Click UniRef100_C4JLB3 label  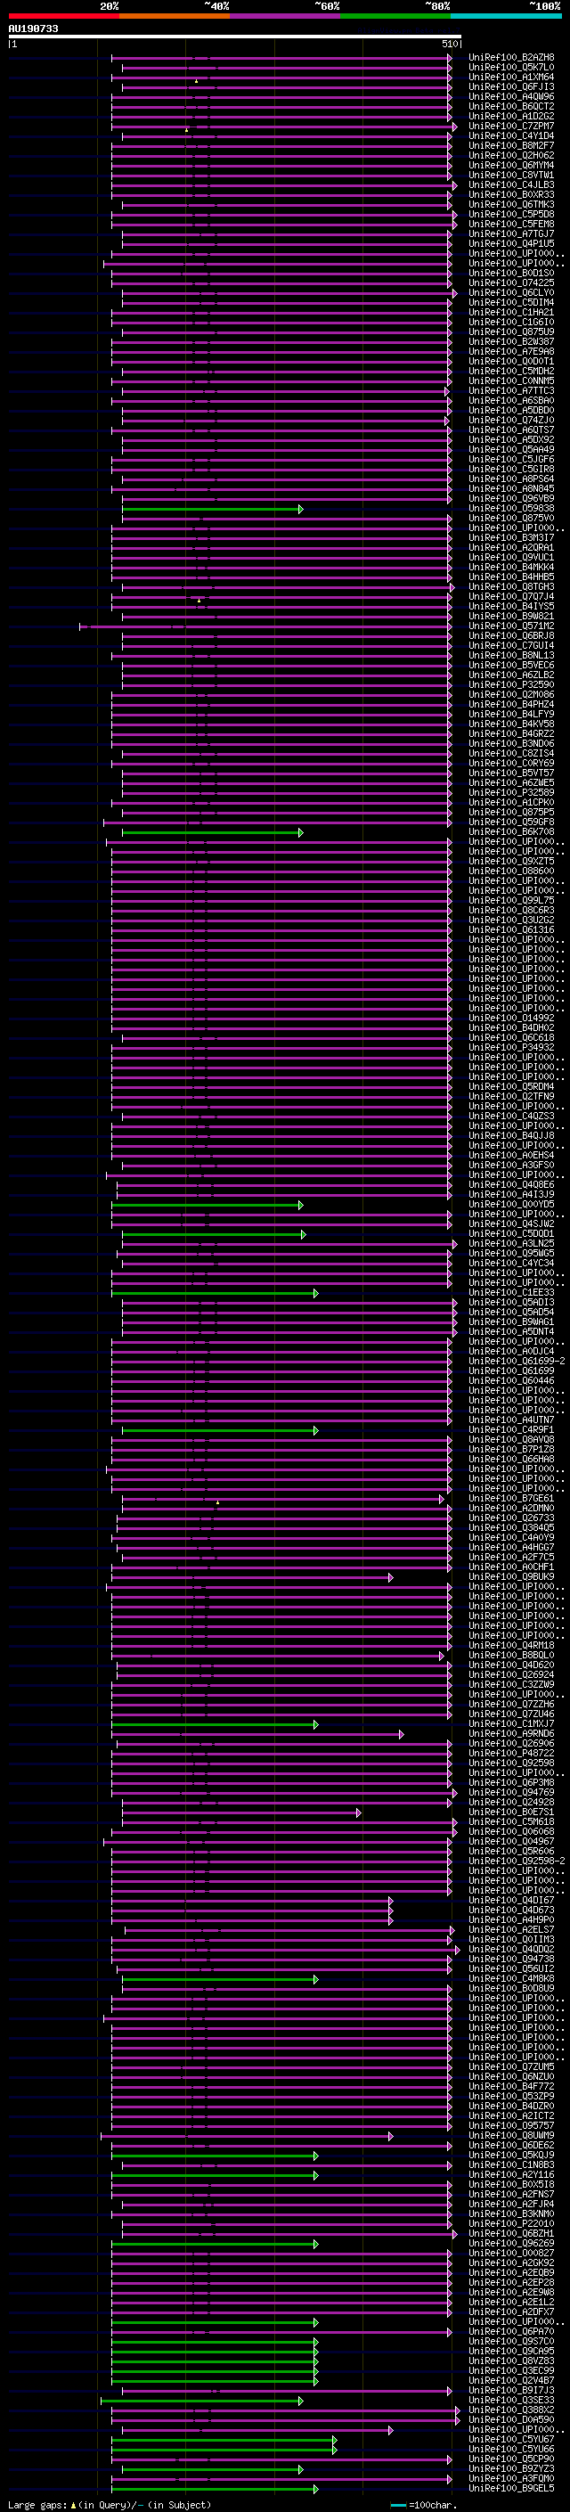click(510, 184)
